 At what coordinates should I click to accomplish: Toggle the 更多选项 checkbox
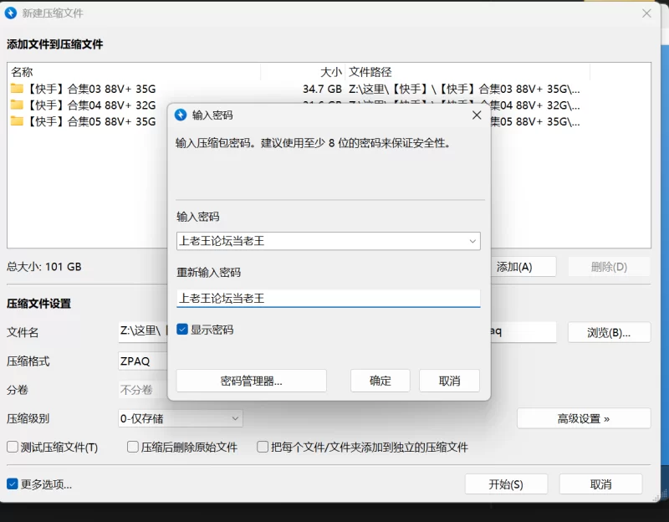[13, 484]
